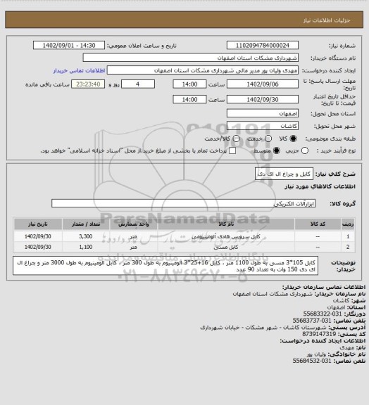Click the remaining days field showing 4

(138, 84)
